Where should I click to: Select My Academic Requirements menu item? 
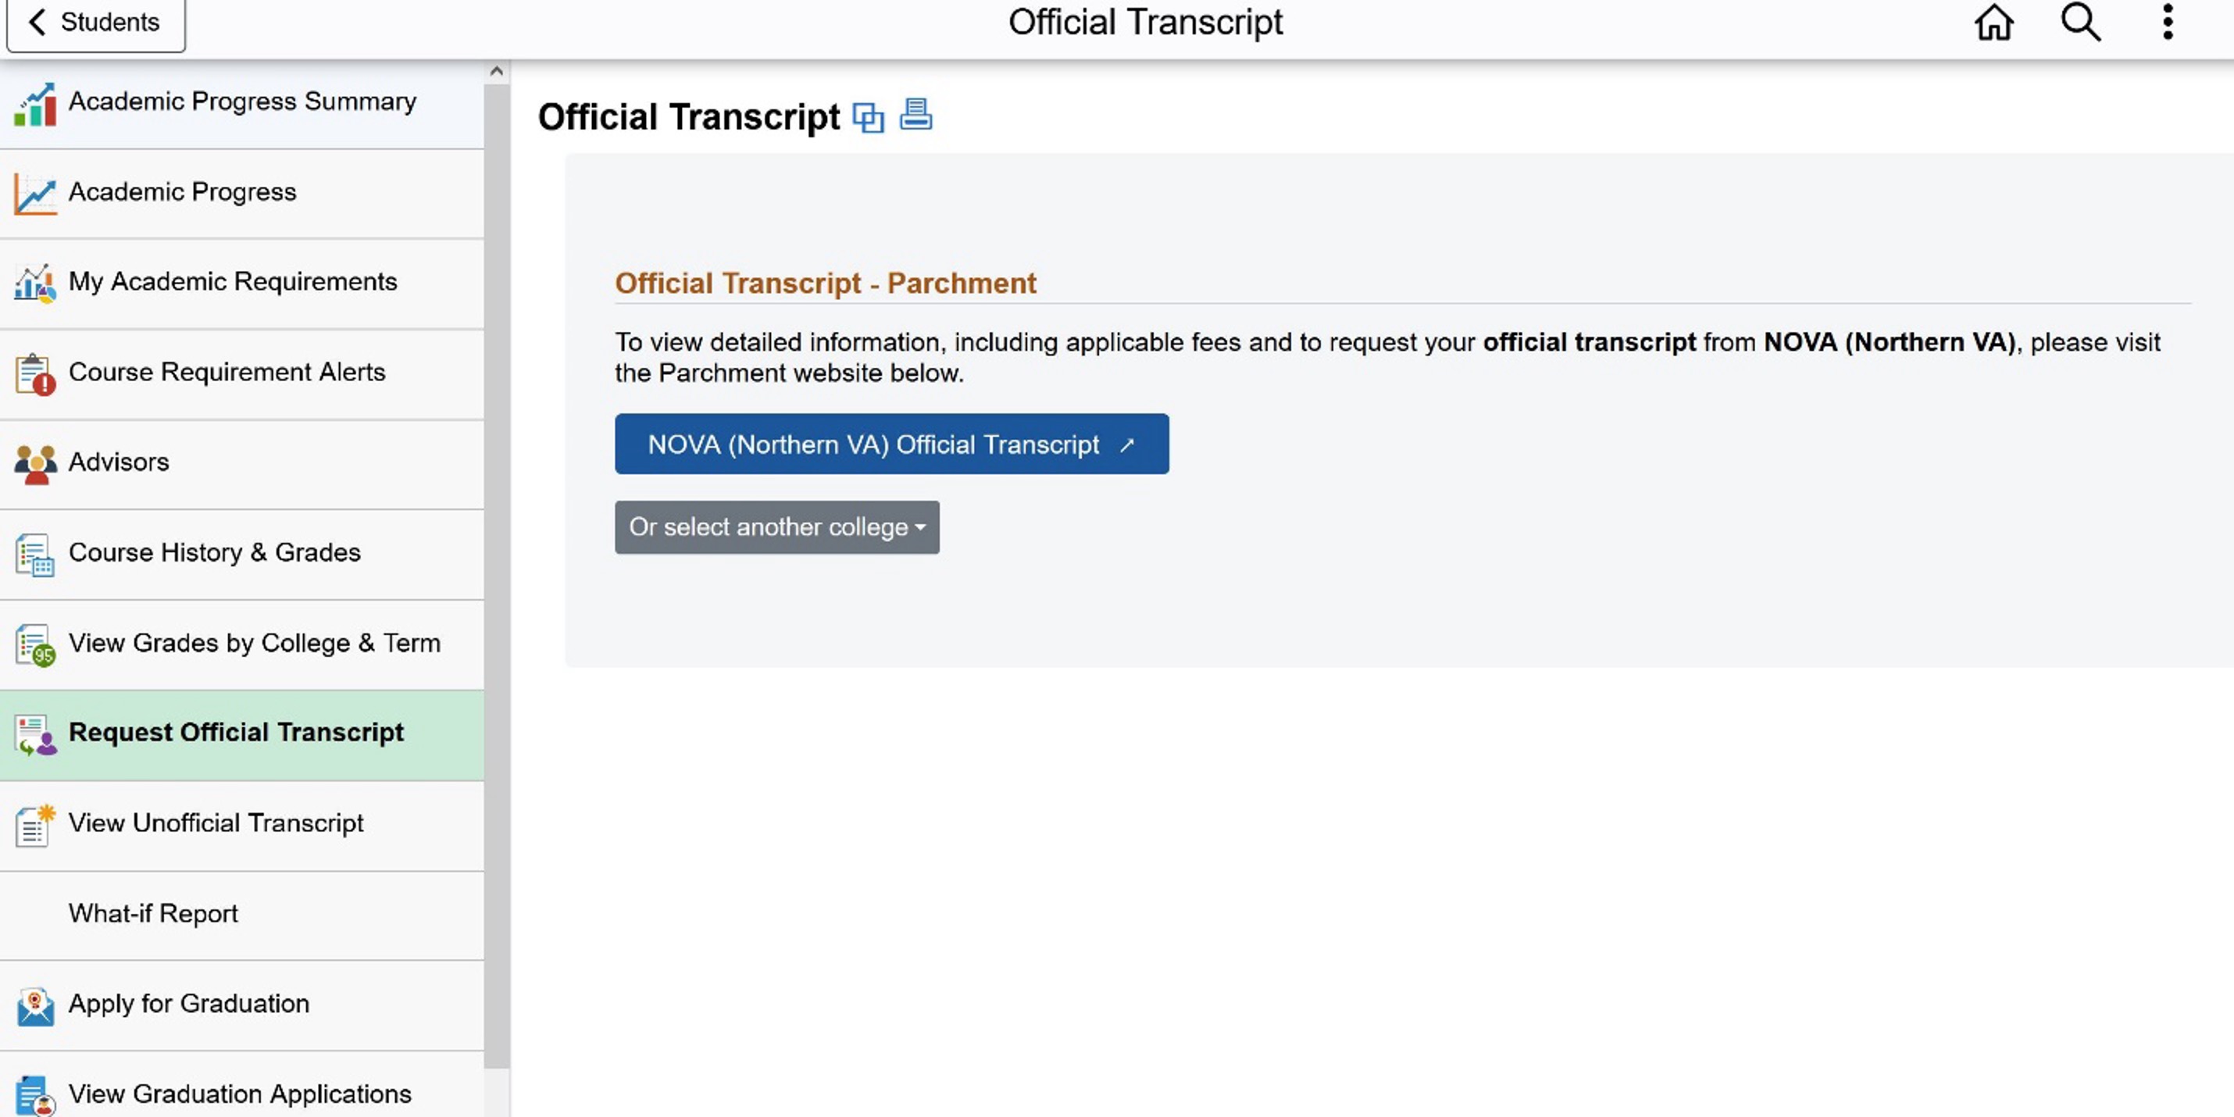click(242, 283)
